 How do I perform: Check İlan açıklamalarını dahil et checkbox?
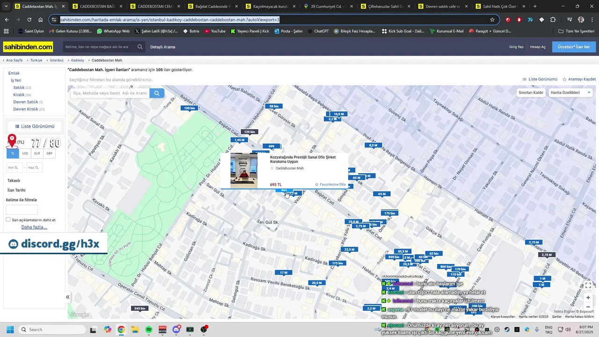tap(8, 220)
